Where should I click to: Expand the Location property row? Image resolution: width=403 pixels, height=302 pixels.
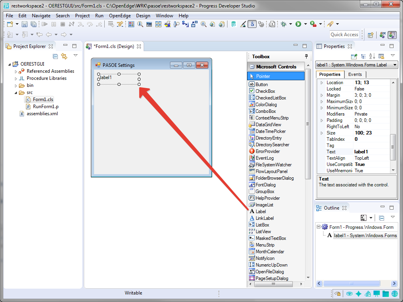(x=322, y=83)
